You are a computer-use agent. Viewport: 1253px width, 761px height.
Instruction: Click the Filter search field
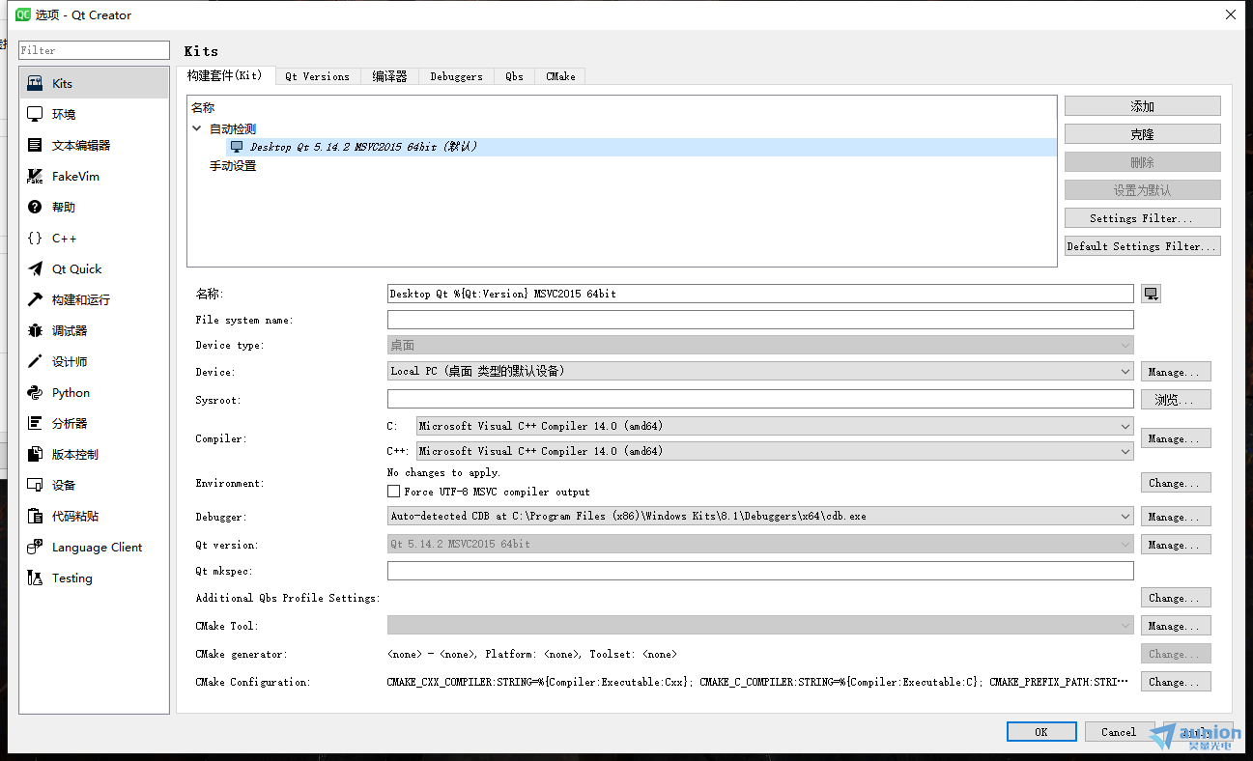[x=94, y=50]
